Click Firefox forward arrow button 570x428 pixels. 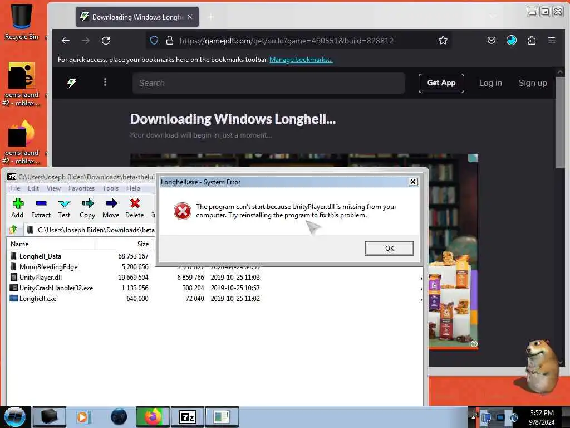[x=86, y=40]
